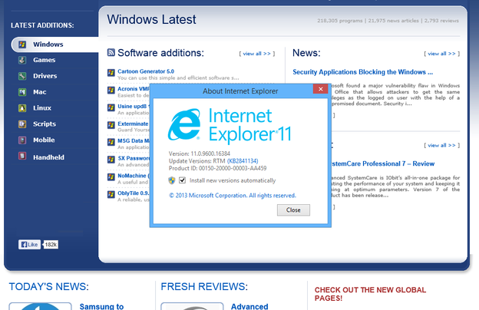479x310 pixels.
Task: Open the Mobile category
Action: 44,140
